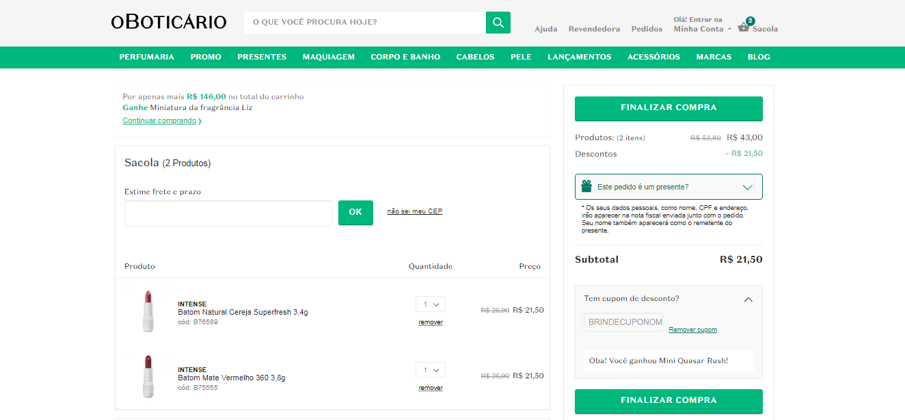Click the Subtotal 'R$ 21,50' value

click(x=741, y=259)
